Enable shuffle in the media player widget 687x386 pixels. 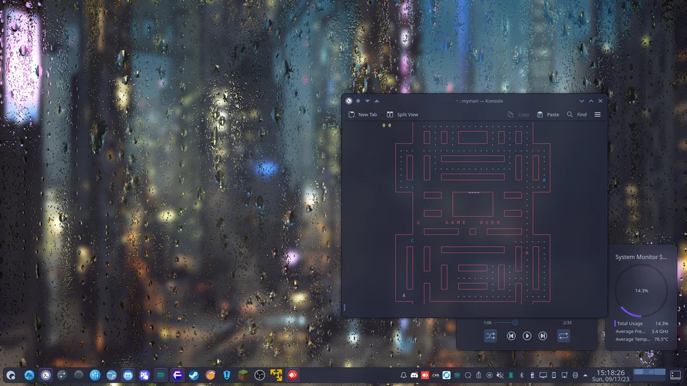click(490, 336)
